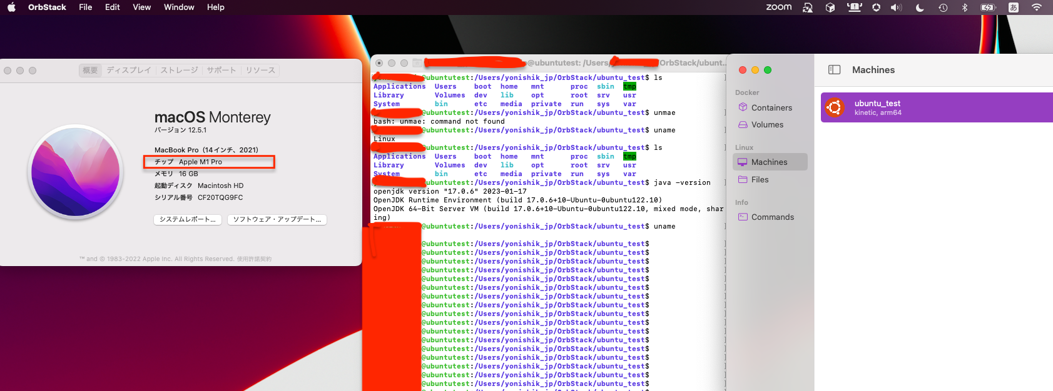Open the Window menu
Image resolution: width=1053 pixels, height=391 pixels.
point(179,7)
